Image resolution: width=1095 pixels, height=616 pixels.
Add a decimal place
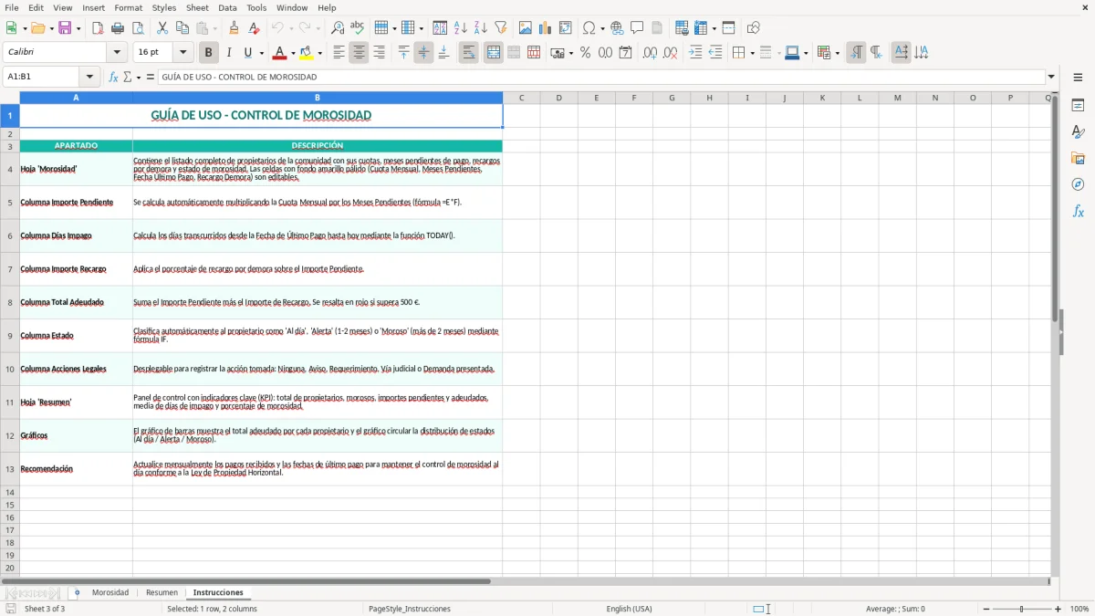pos(651,53)
